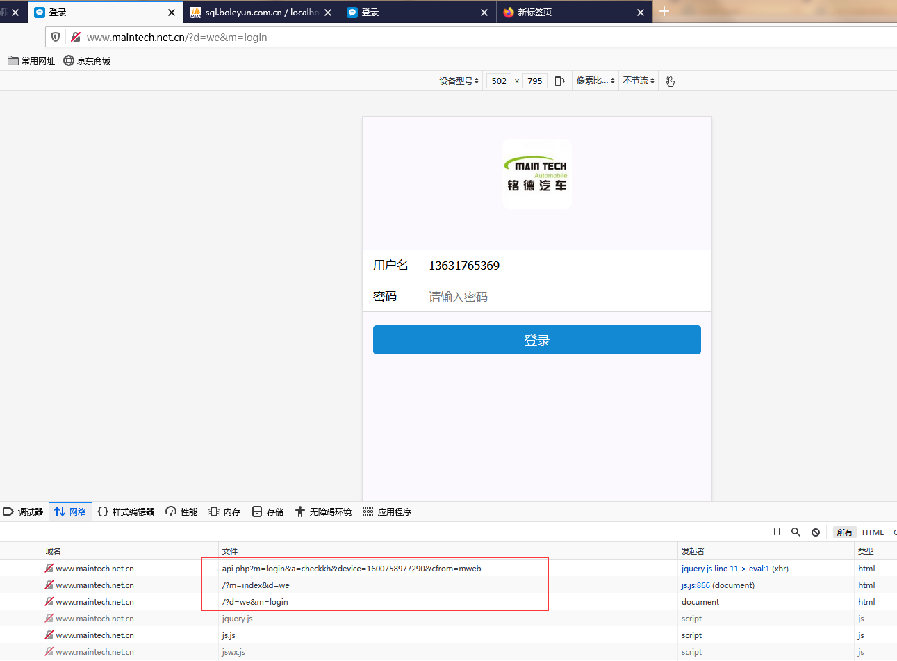Click the document initiator cell
Image resolution: width=897 pixels, height=661 pixels.
(700, 602)
